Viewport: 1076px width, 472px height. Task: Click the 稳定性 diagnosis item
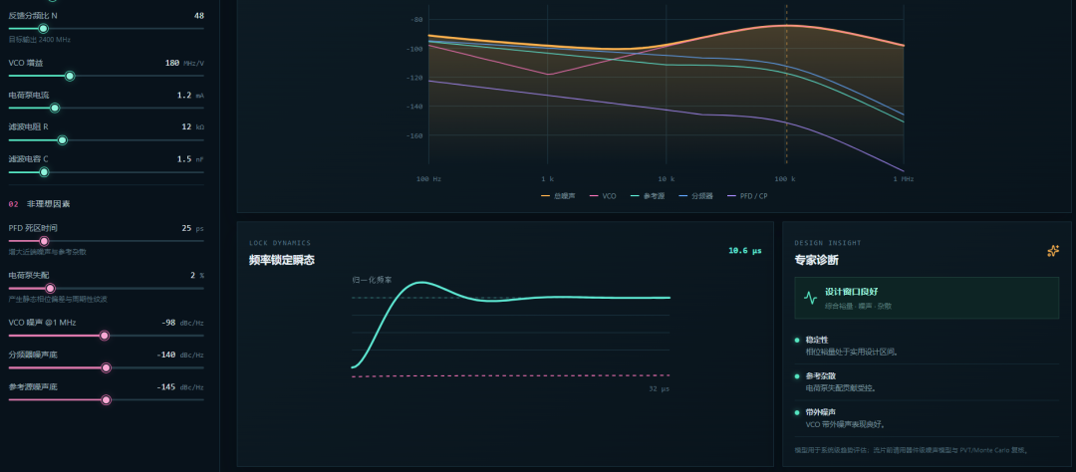tap(927, 346)
